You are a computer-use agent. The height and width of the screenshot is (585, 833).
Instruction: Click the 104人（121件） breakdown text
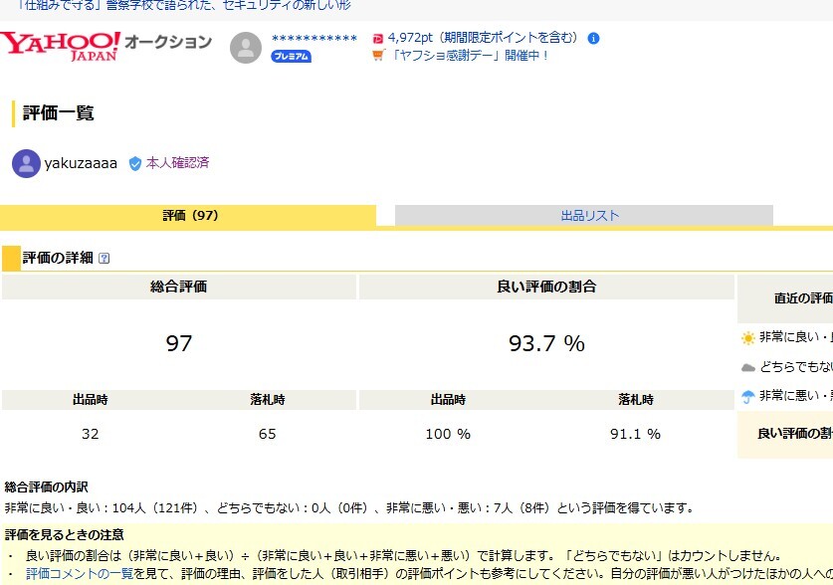pos(154,508)
